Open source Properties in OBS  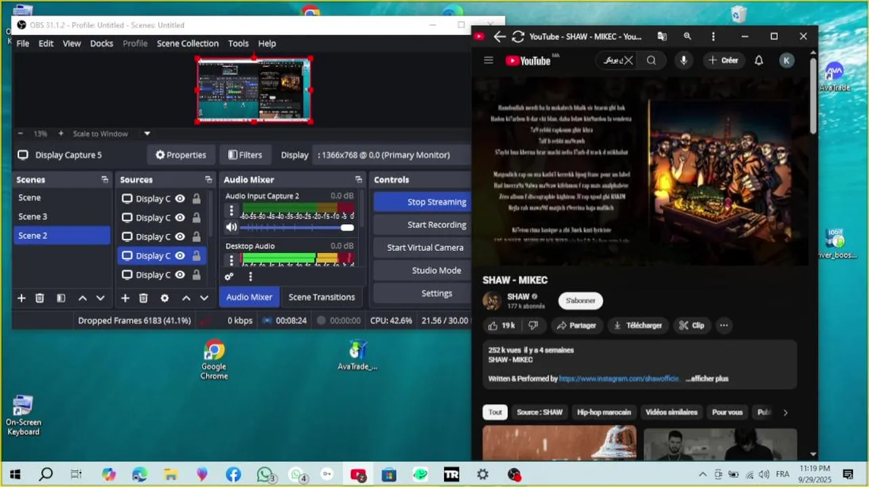[x=181, y=155]
